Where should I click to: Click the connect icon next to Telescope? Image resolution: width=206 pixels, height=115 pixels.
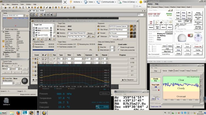pos(134,36)
